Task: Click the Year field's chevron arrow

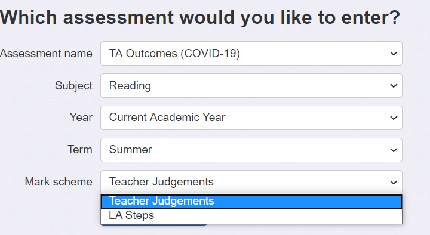Action: point(394,118)
